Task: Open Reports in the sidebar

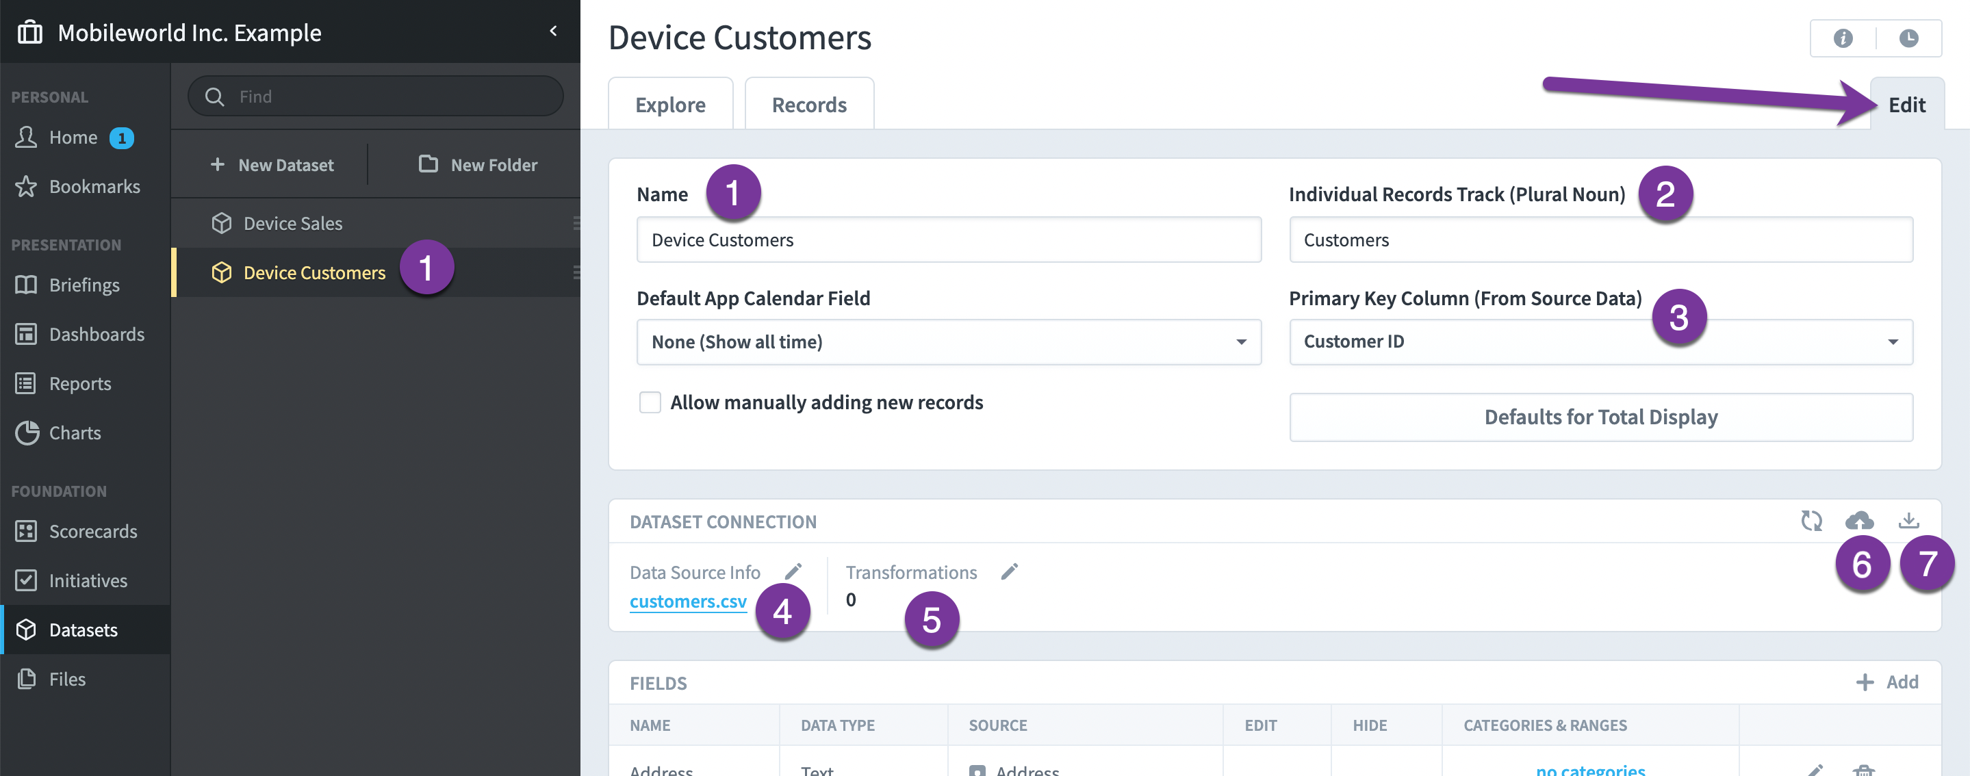Action: click(x=85, y=384)
